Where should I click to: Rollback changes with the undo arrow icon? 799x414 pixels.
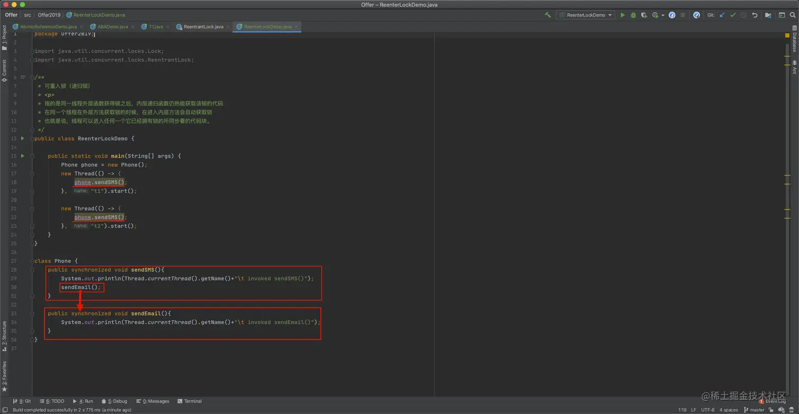pyautogui.click(x=755, y=15)
